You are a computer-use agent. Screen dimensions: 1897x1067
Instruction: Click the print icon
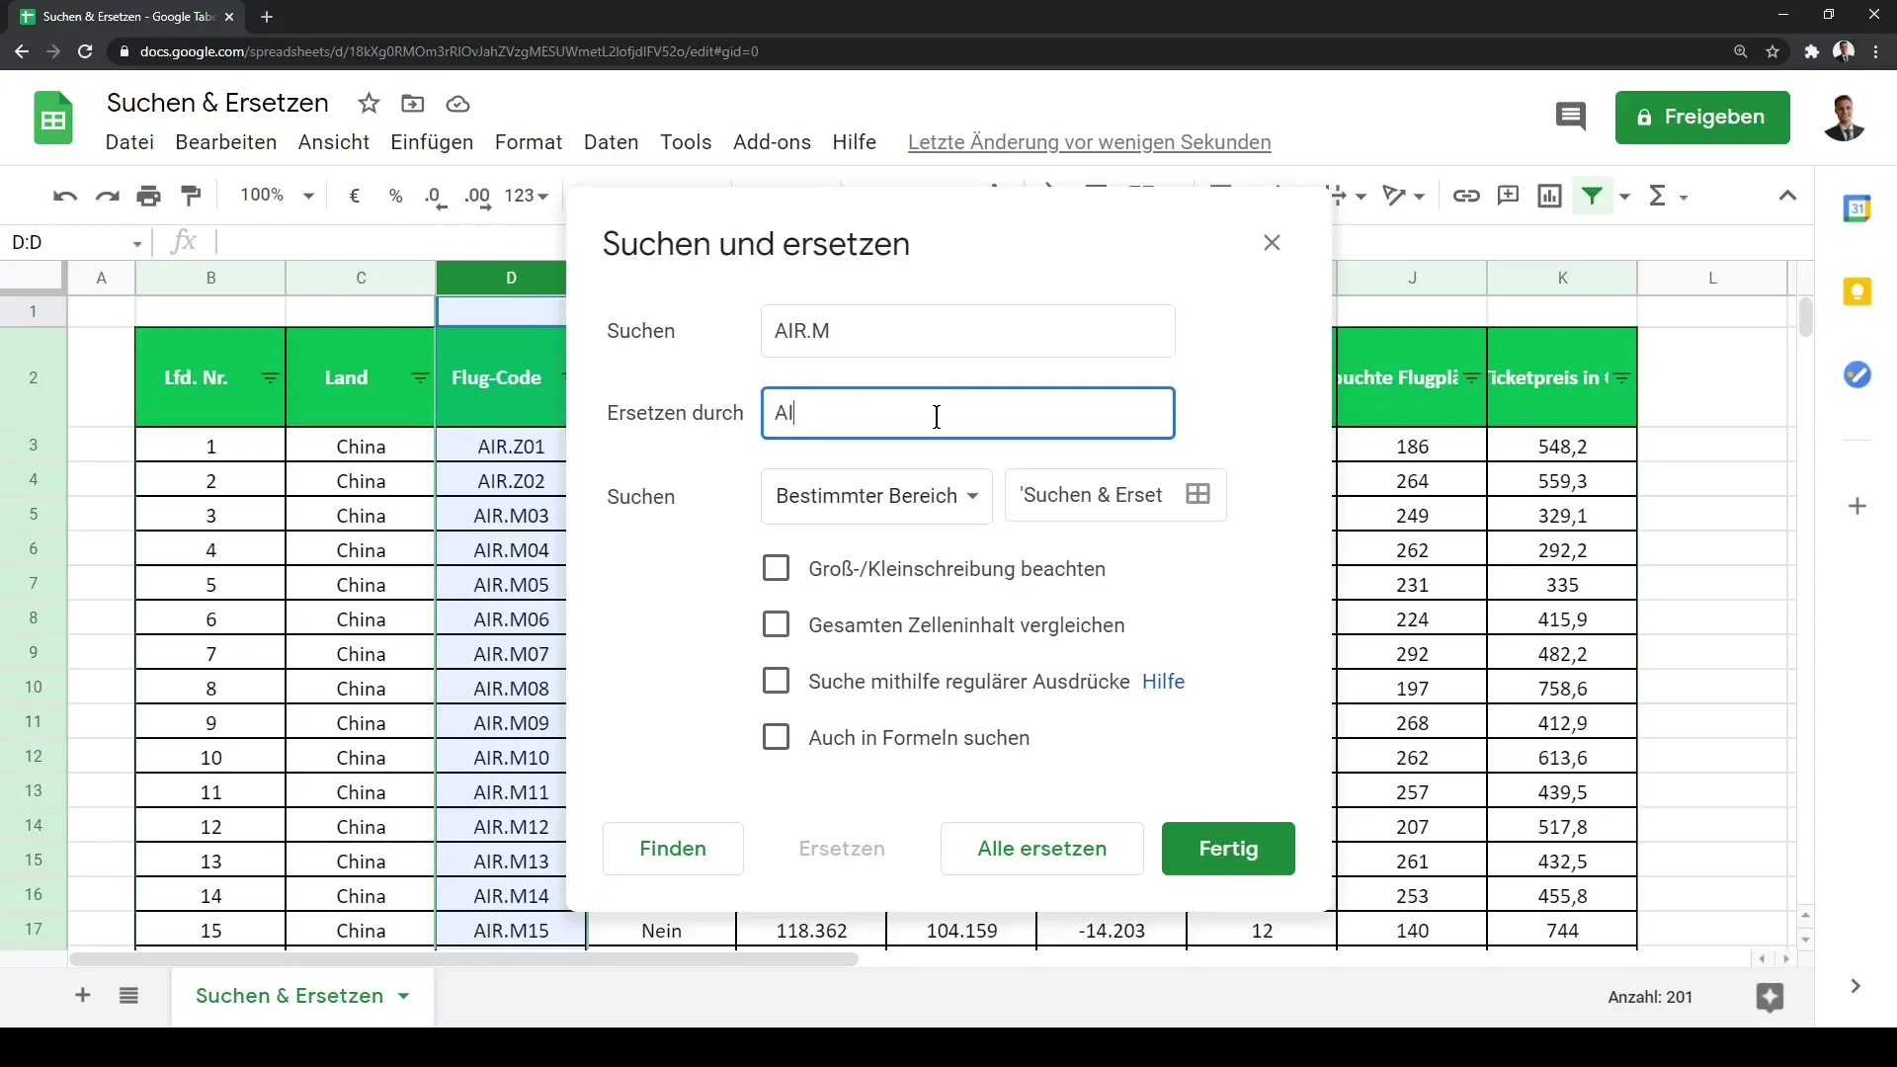pyautogui.click(x=149, y=197)
